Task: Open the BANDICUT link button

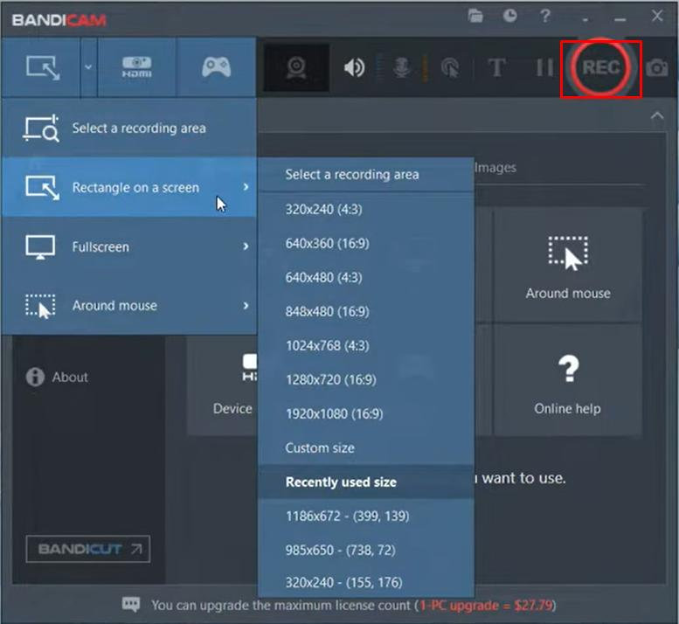Action: click(x=88, y=549)
